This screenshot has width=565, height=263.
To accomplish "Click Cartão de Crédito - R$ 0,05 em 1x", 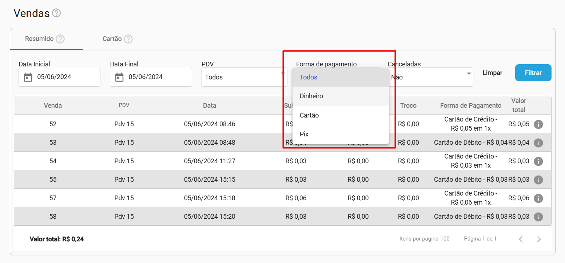I will click(x=471, y=124).
